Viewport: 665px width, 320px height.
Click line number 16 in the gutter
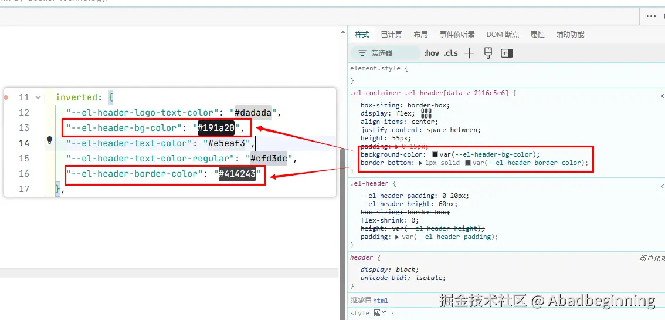pos(24,174)
